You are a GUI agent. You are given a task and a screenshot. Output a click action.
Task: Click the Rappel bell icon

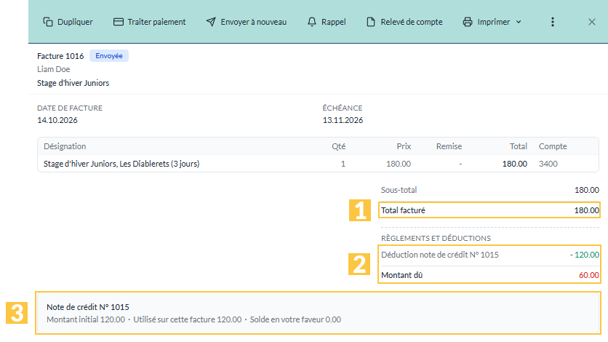312,22
